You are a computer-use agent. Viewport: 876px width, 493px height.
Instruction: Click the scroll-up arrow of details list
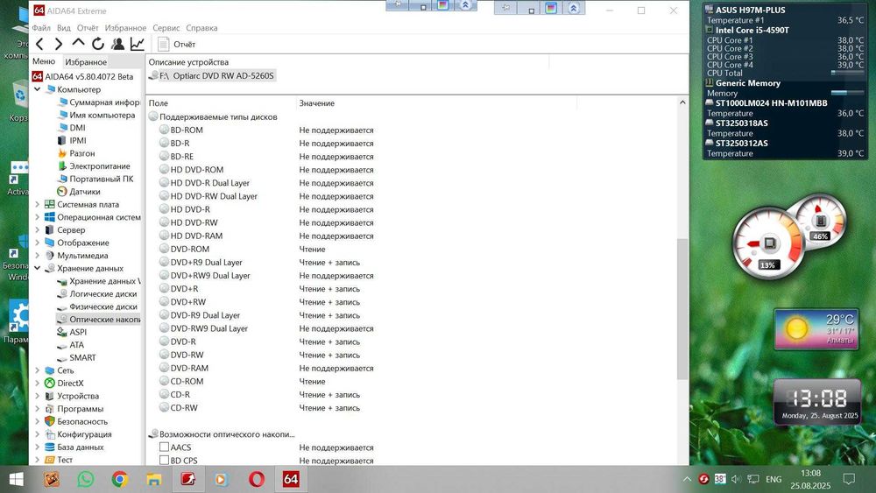682,102
